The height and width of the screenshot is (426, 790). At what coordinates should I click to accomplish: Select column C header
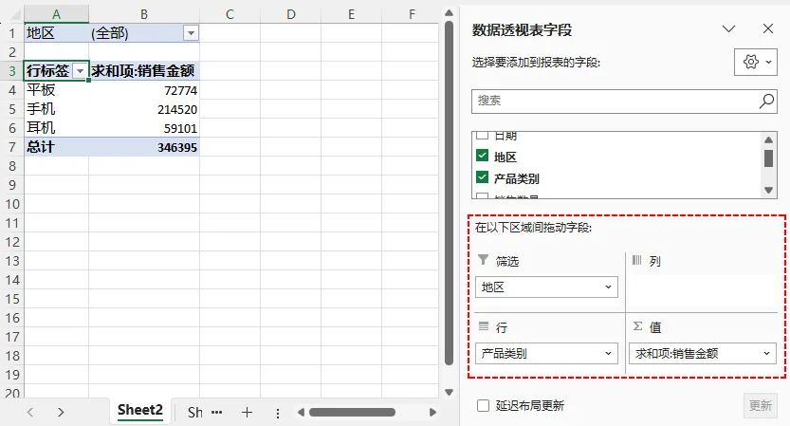[230, 15]
